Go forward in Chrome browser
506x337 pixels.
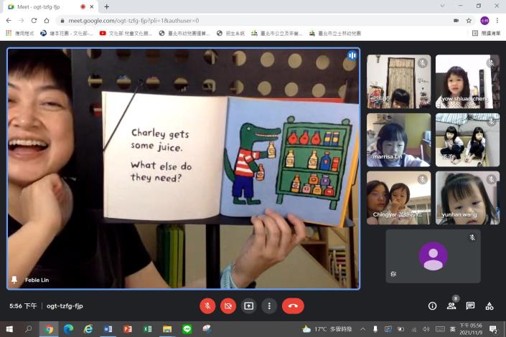pos(22,21)
